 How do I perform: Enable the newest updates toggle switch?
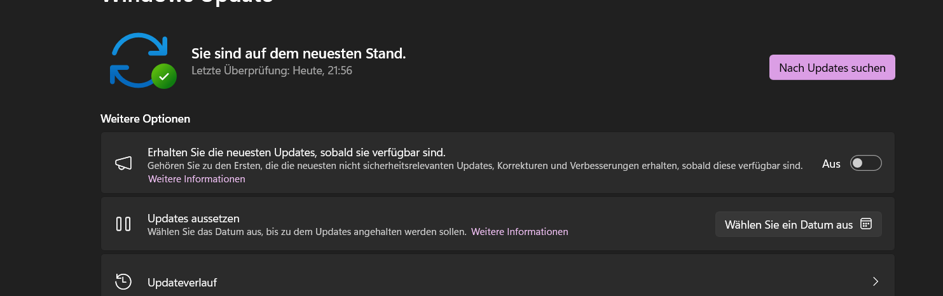point(866,163)
